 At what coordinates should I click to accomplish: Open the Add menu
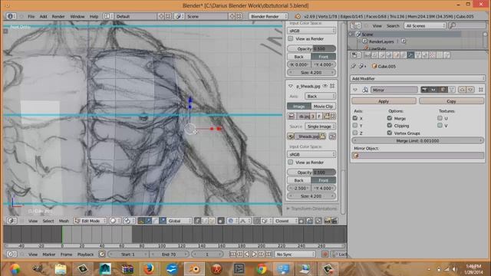click(x=43, y=16)
